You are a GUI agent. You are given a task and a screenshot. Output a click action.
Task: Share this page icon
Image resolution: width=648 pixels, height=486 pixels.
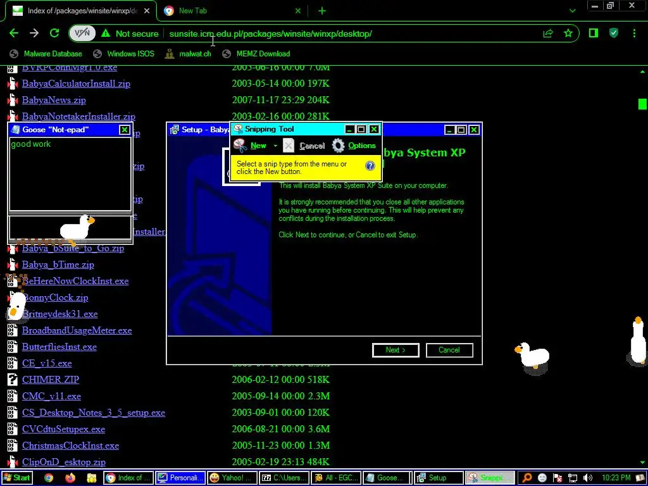[x=548, y=34]
